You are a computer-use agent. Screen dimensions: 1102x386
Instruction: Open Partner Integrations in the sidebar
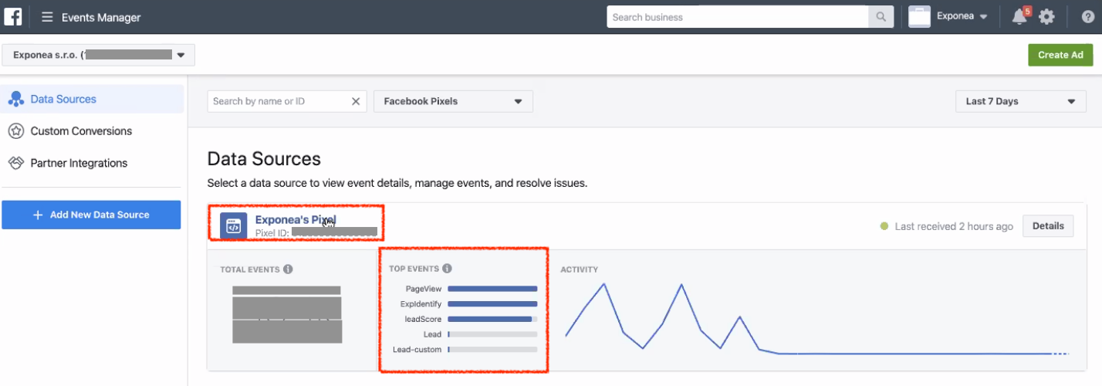click(x=79, y=163)
